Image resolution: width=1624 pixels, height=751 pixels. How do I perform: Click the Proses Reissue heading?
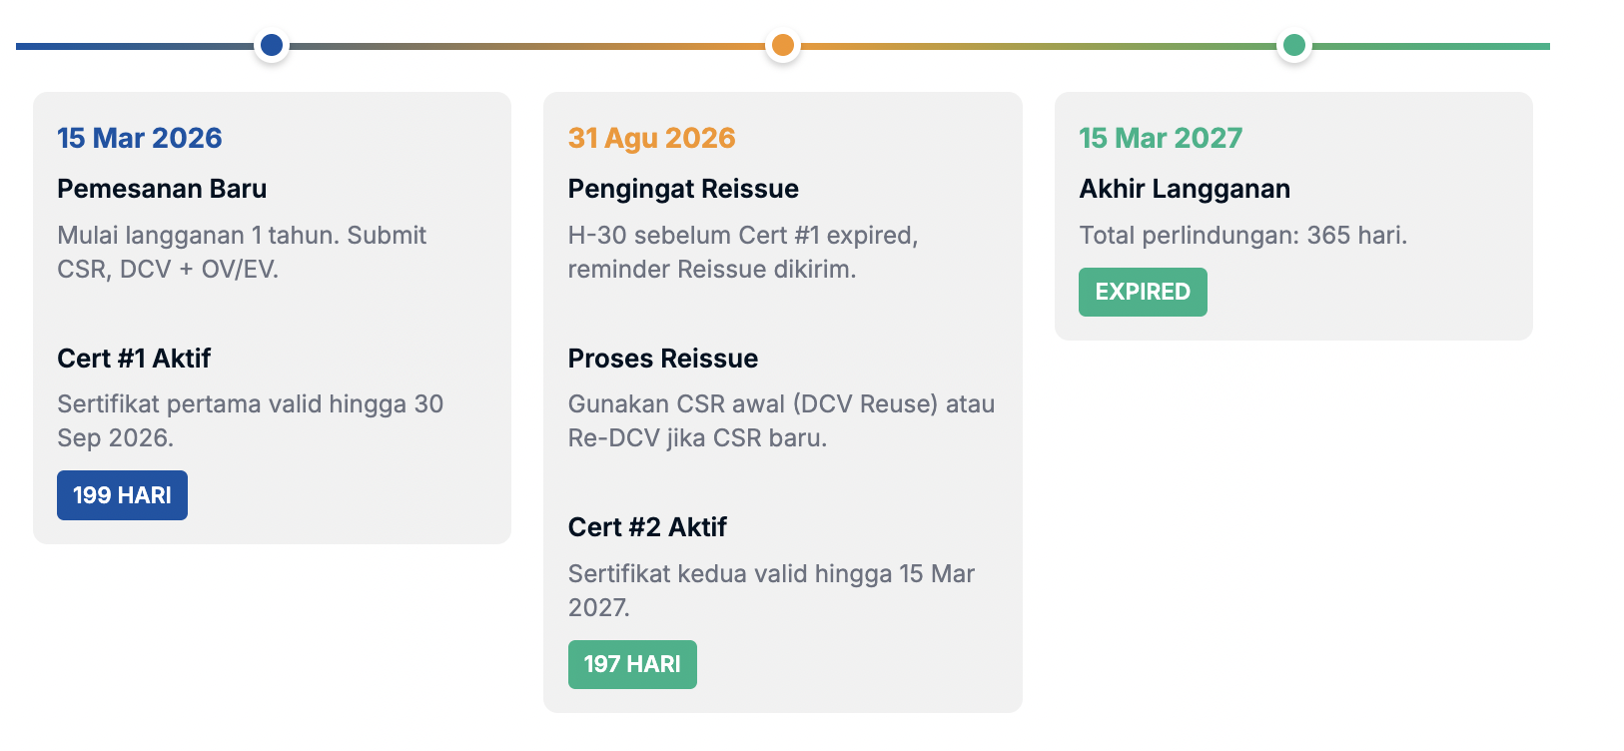coord(663,359)
